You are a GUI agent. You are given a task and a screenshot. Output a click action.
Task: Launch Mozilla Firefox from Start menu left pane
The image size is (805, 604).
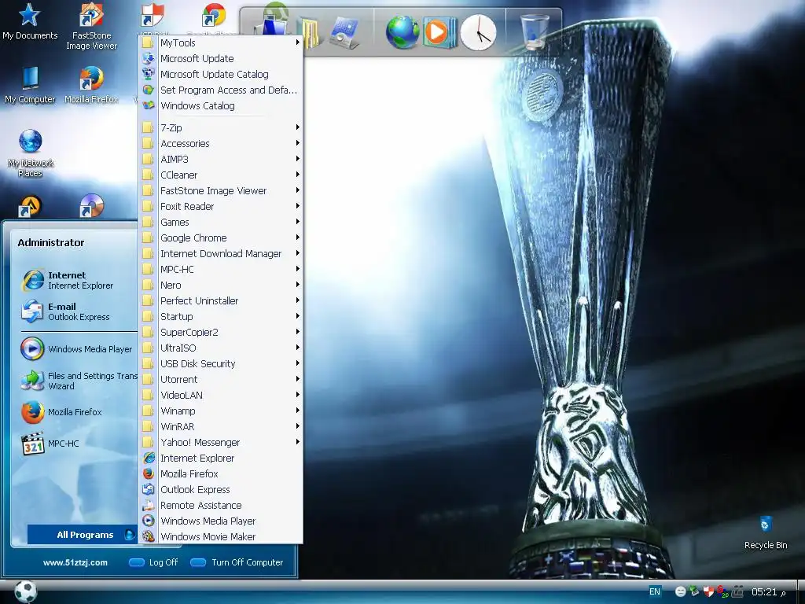coord(77,412)
